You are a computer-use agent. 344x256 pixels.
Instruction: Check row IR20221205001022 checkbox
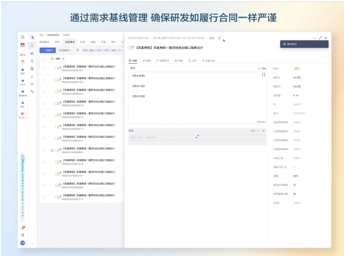(44, 80)
